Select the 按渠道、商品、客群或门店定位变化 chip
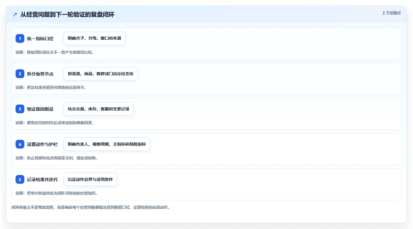The width and height of the screenshot is (413, 229). (101, 74)
